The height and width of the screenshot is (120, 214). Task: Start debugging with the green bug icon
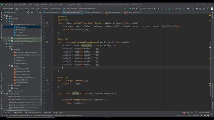(x=169, y=9)
